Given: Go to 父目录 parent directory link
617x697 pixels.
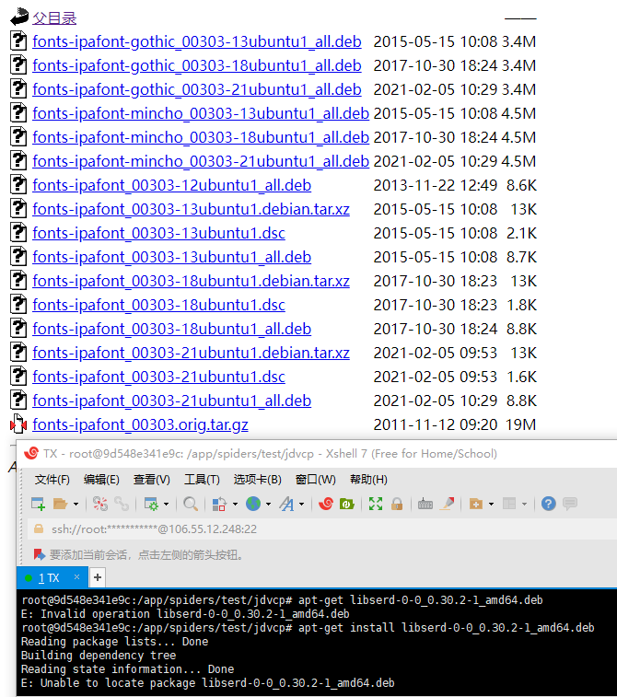Looking at the screenshot, I should 54,18.
